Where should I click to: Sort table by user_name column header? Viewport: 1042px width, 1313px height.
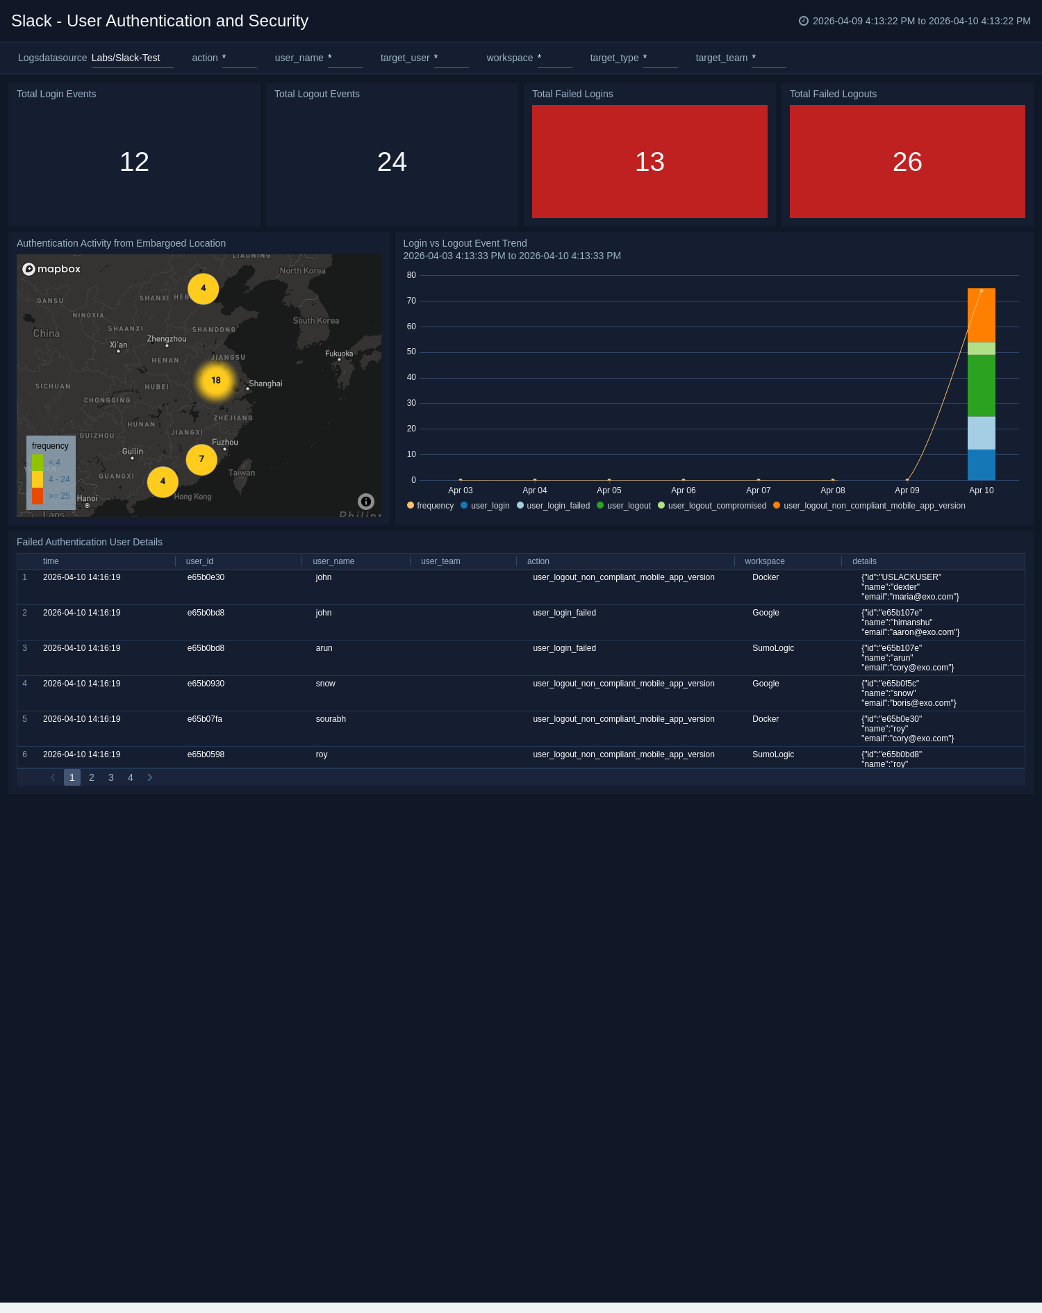[333, 561]
